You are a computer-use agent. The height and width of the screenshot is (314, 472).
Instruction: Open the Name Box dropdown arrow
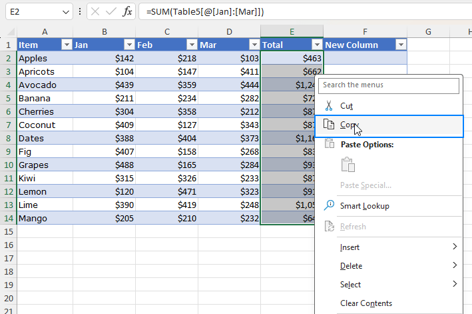click(66, 12)
